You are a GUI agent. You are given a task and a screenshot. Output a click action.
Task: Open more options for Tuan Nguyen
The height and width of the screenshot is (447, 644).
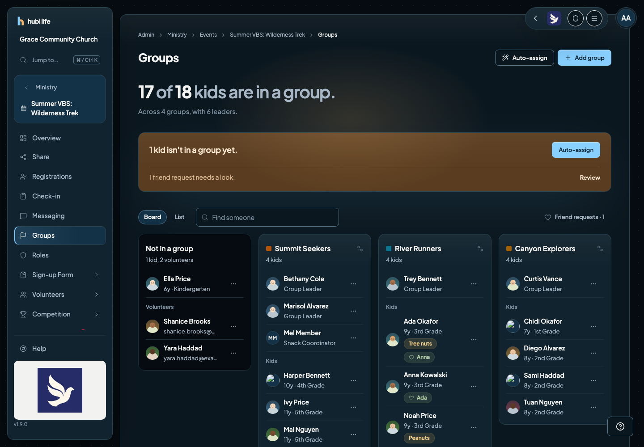click(593, 407)
